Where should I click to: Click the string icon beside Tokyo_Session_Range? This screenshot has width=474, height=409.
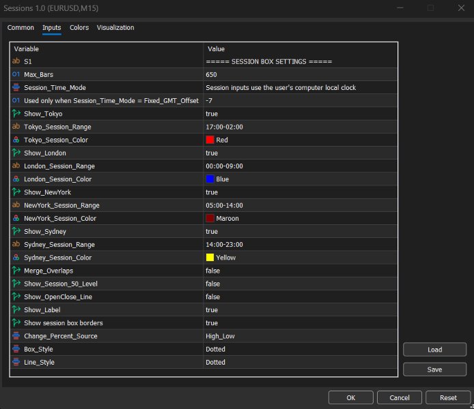click(16, 127)
